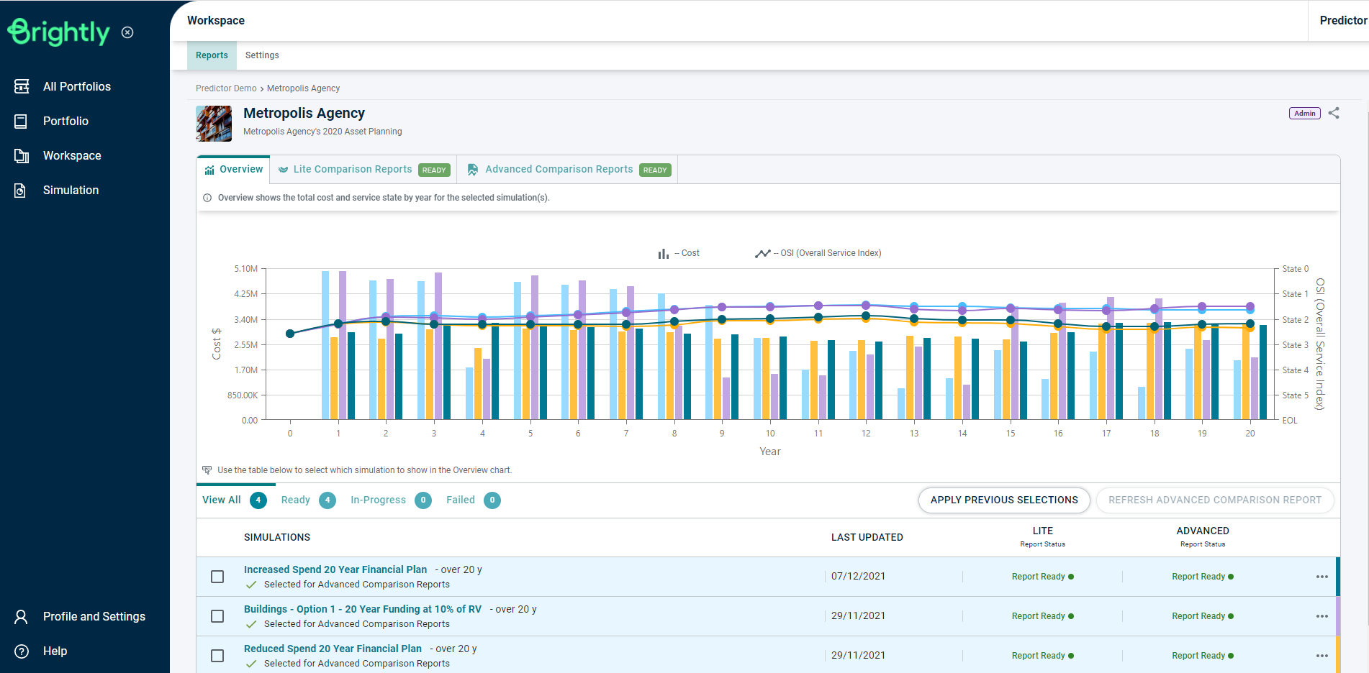1369x673 pixels.
Task: Check the Increased Spend 20 Year Plan checkbox
Action: tap(217, 577)
